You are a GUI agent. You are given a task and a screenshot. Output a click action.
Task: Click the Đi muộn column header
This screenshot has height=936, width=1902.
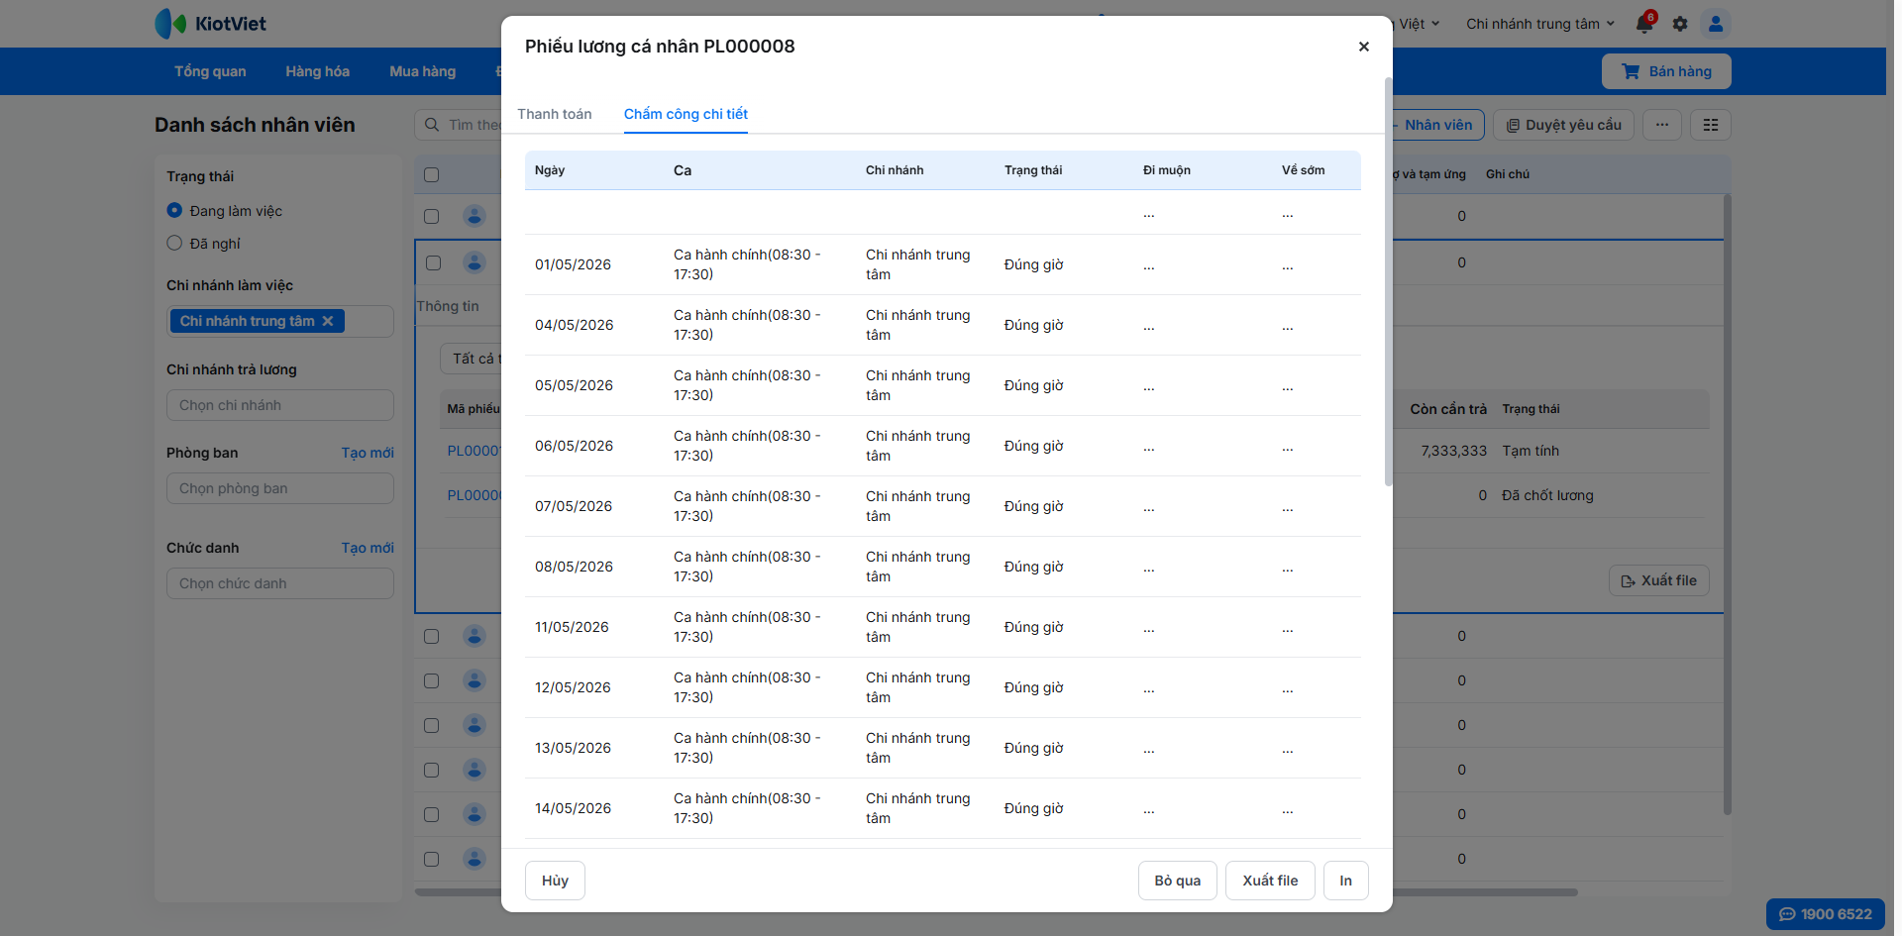[x=1167, y=170]
